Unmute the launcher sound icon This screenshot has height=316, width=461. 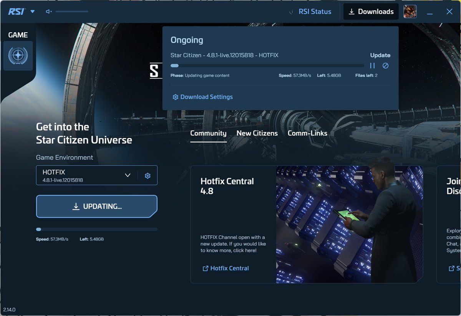(x=49, y=12)
